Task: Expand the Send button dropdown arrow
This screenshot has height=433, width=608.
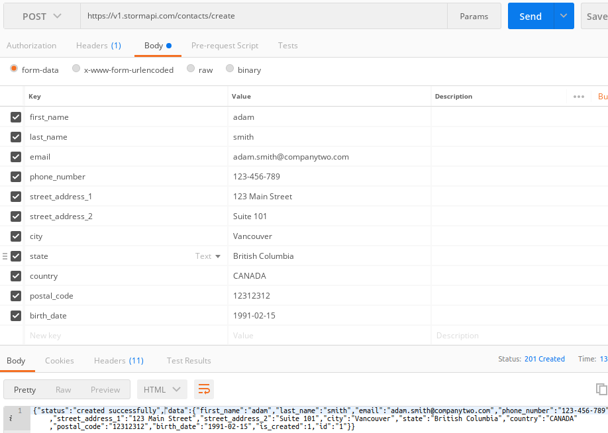Action: pyautogui.click(x=564, y=16)
